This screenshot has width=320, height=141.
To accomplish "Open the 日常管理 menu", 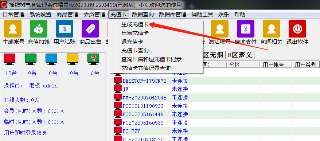I will (14, 15).
